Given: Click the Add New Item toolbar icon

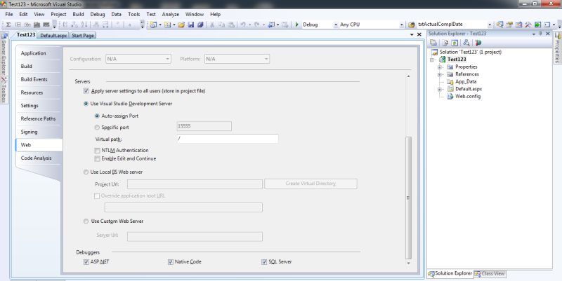Looking at the screenshot, I should (x=167, y=25).
